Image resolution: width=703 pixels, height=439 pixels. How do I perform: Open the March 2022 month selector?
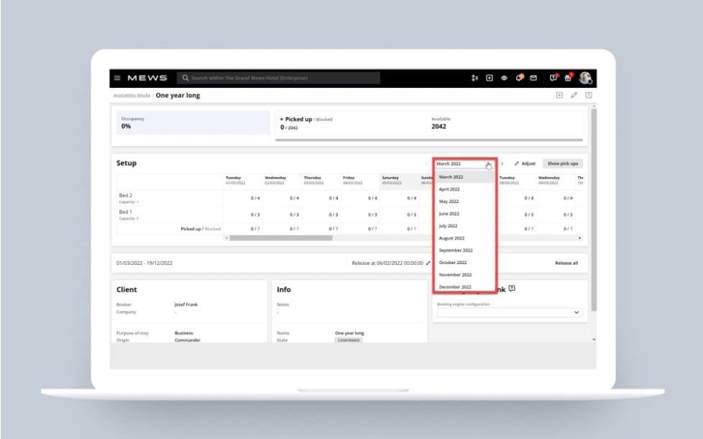464,164
